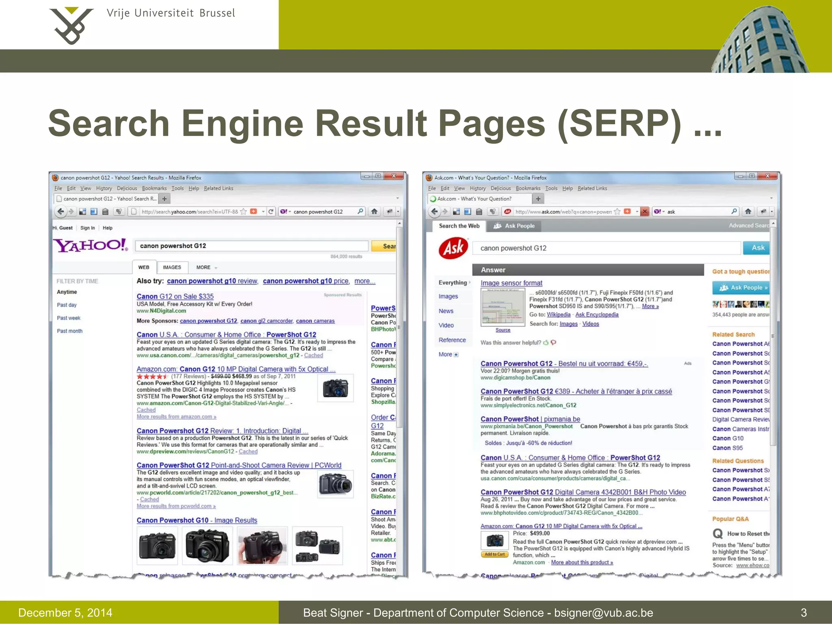Screen dimensions: 832x624
Task: Click the Yahoo page vertical scrollbar thumb
Action: (x=400, y=328)
